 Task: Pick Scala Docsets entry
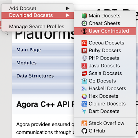click(x=105, y=73)
